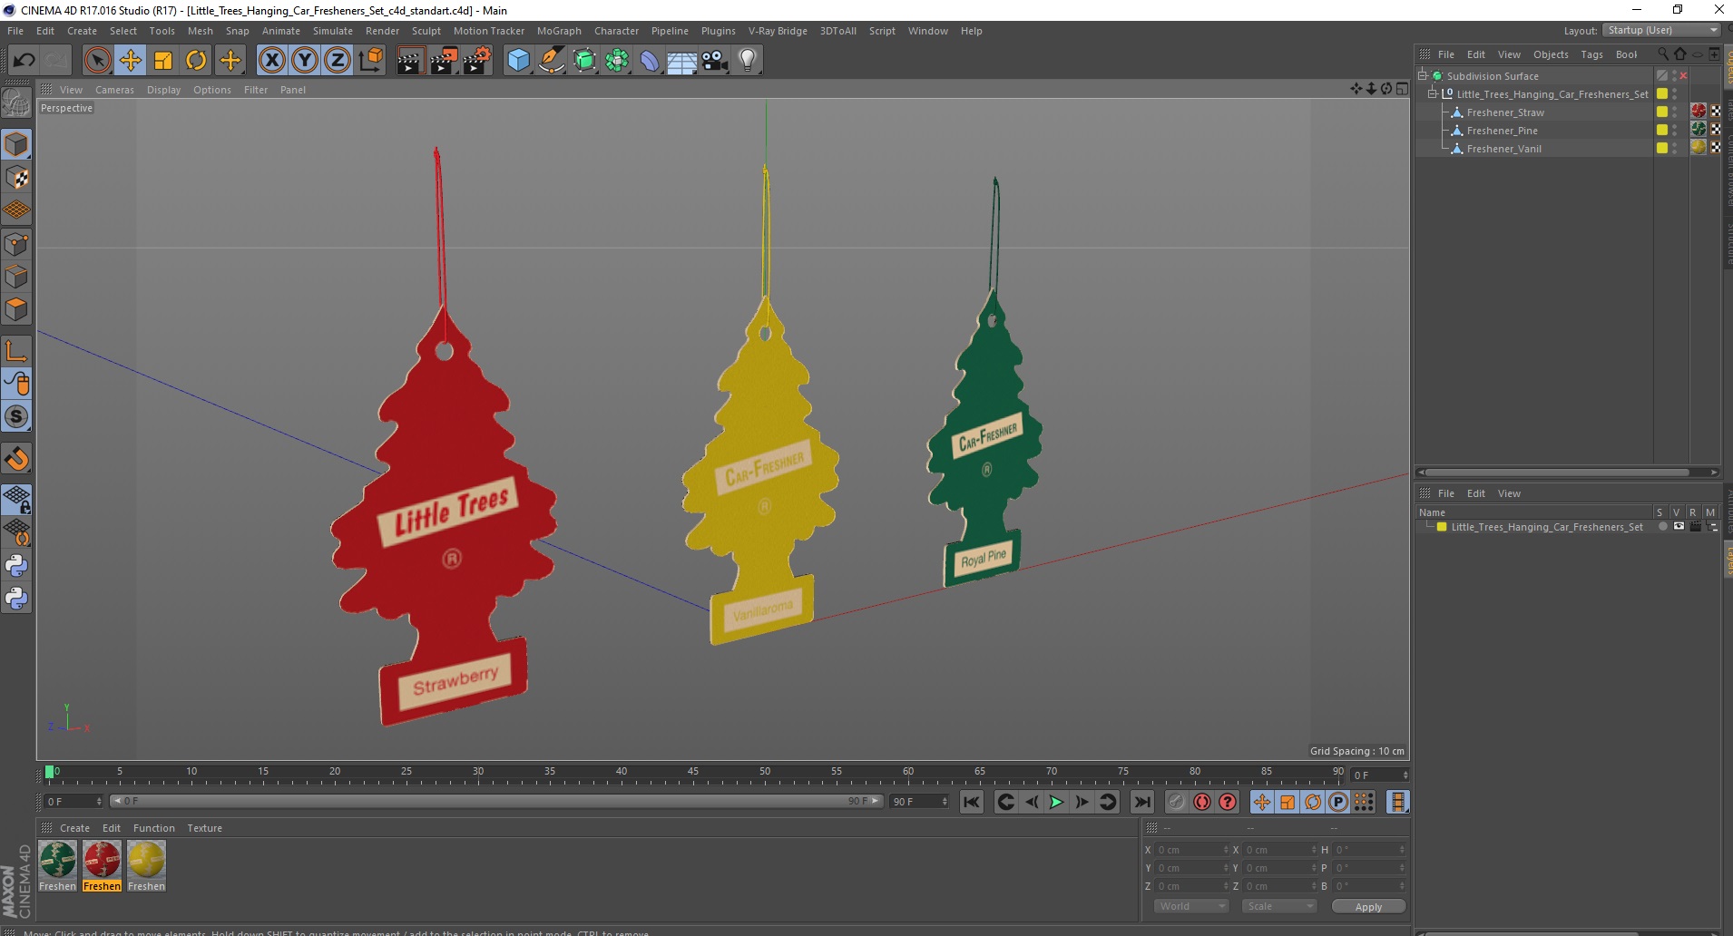Viewport: 1733px width, 936px height.
Task: Add a camera object
Action: (715, 61)
